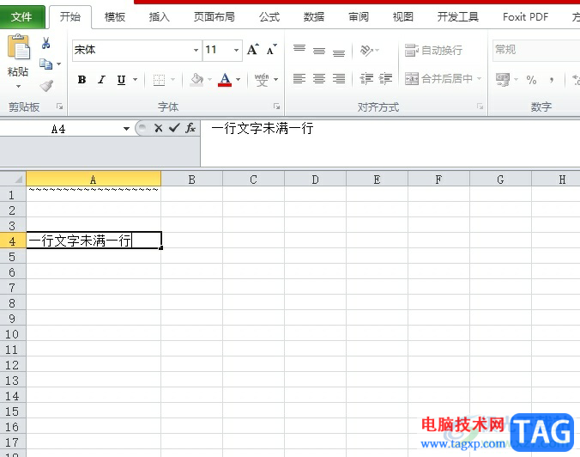Switch to the 数据 tab

click(x=314, y=17)
